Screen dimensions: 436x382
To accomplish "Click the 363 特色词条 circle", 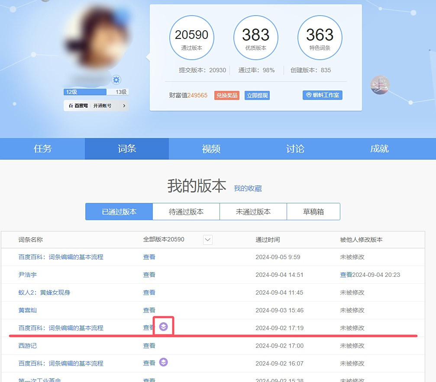I will tap(320, 38).
